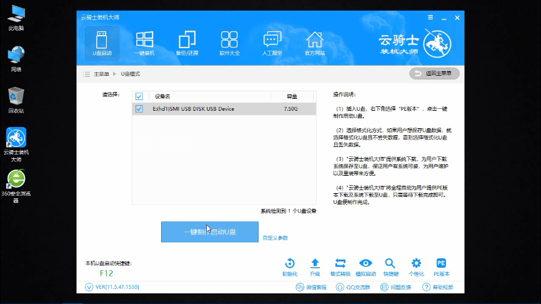Choose the PE版本 icon
Screen dimensions: 541x304
coord(441,267)
